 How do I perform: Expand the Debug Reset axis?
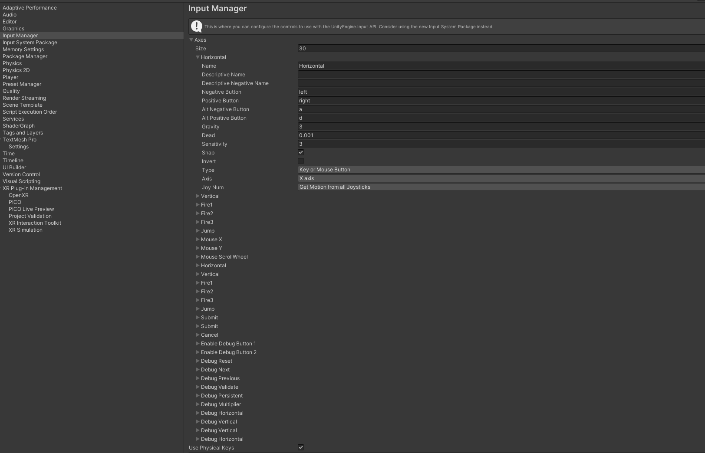click(198, 361)
